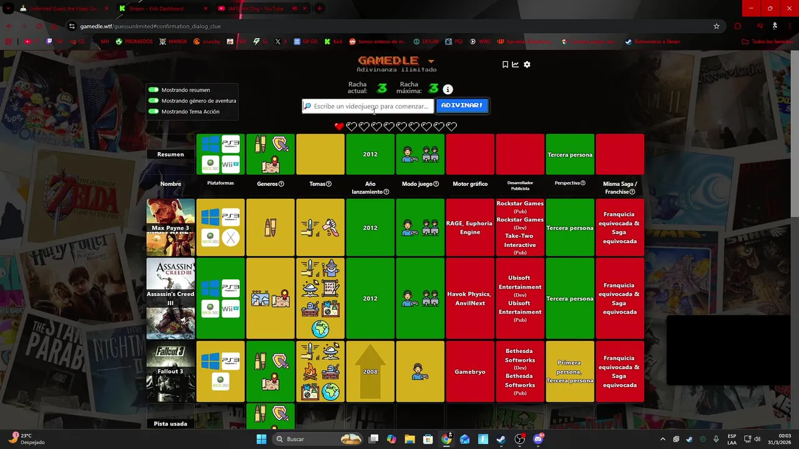The height and width of the screenshot is (449, 799).
Task: Click the shooter bullets genre icon in Max Payne 3 row
Action: pos(270,228)
